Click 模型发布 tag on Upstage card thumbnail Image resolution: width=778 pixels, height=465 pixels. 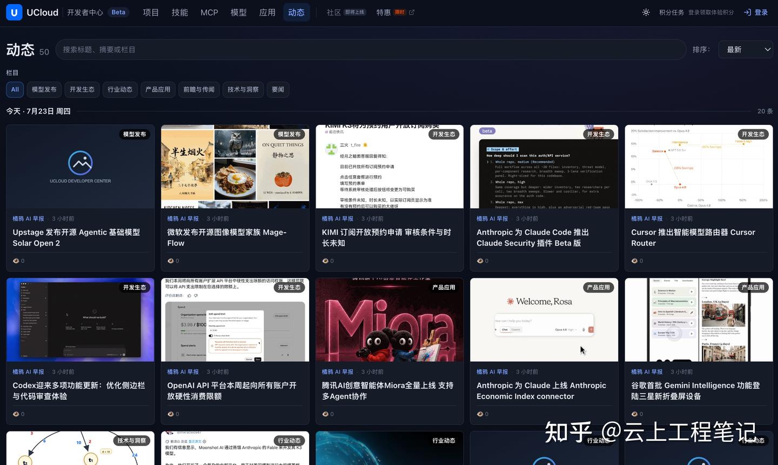pyautogui.click(x=135, y=134)
